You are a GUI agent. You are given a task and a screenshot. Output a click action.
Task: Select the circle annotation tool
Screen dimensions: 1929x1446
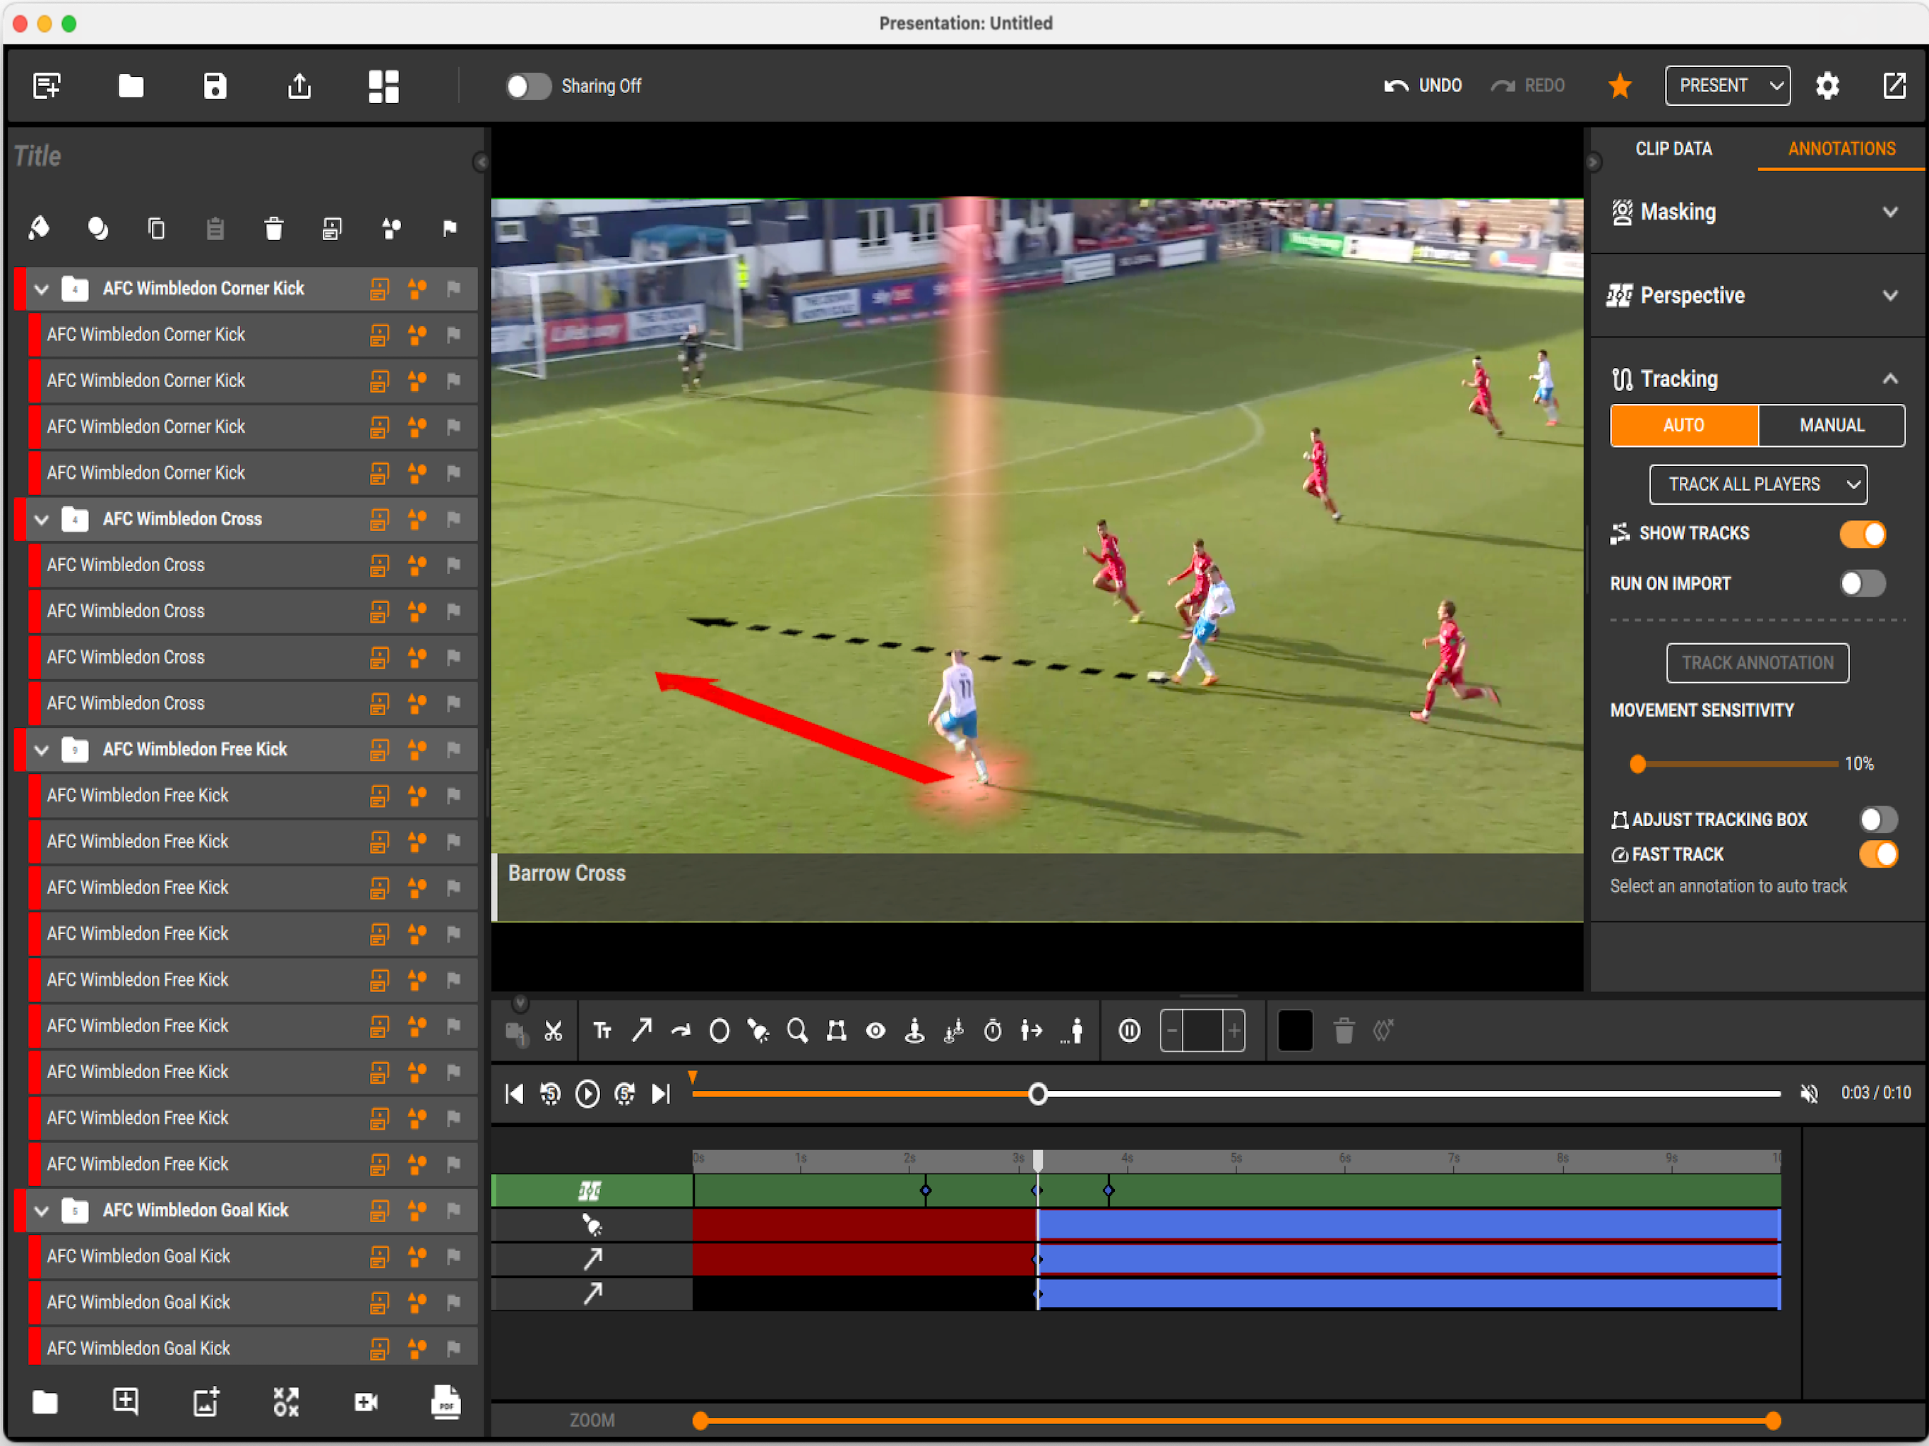pyautogui.click(x=719, y=1032)
